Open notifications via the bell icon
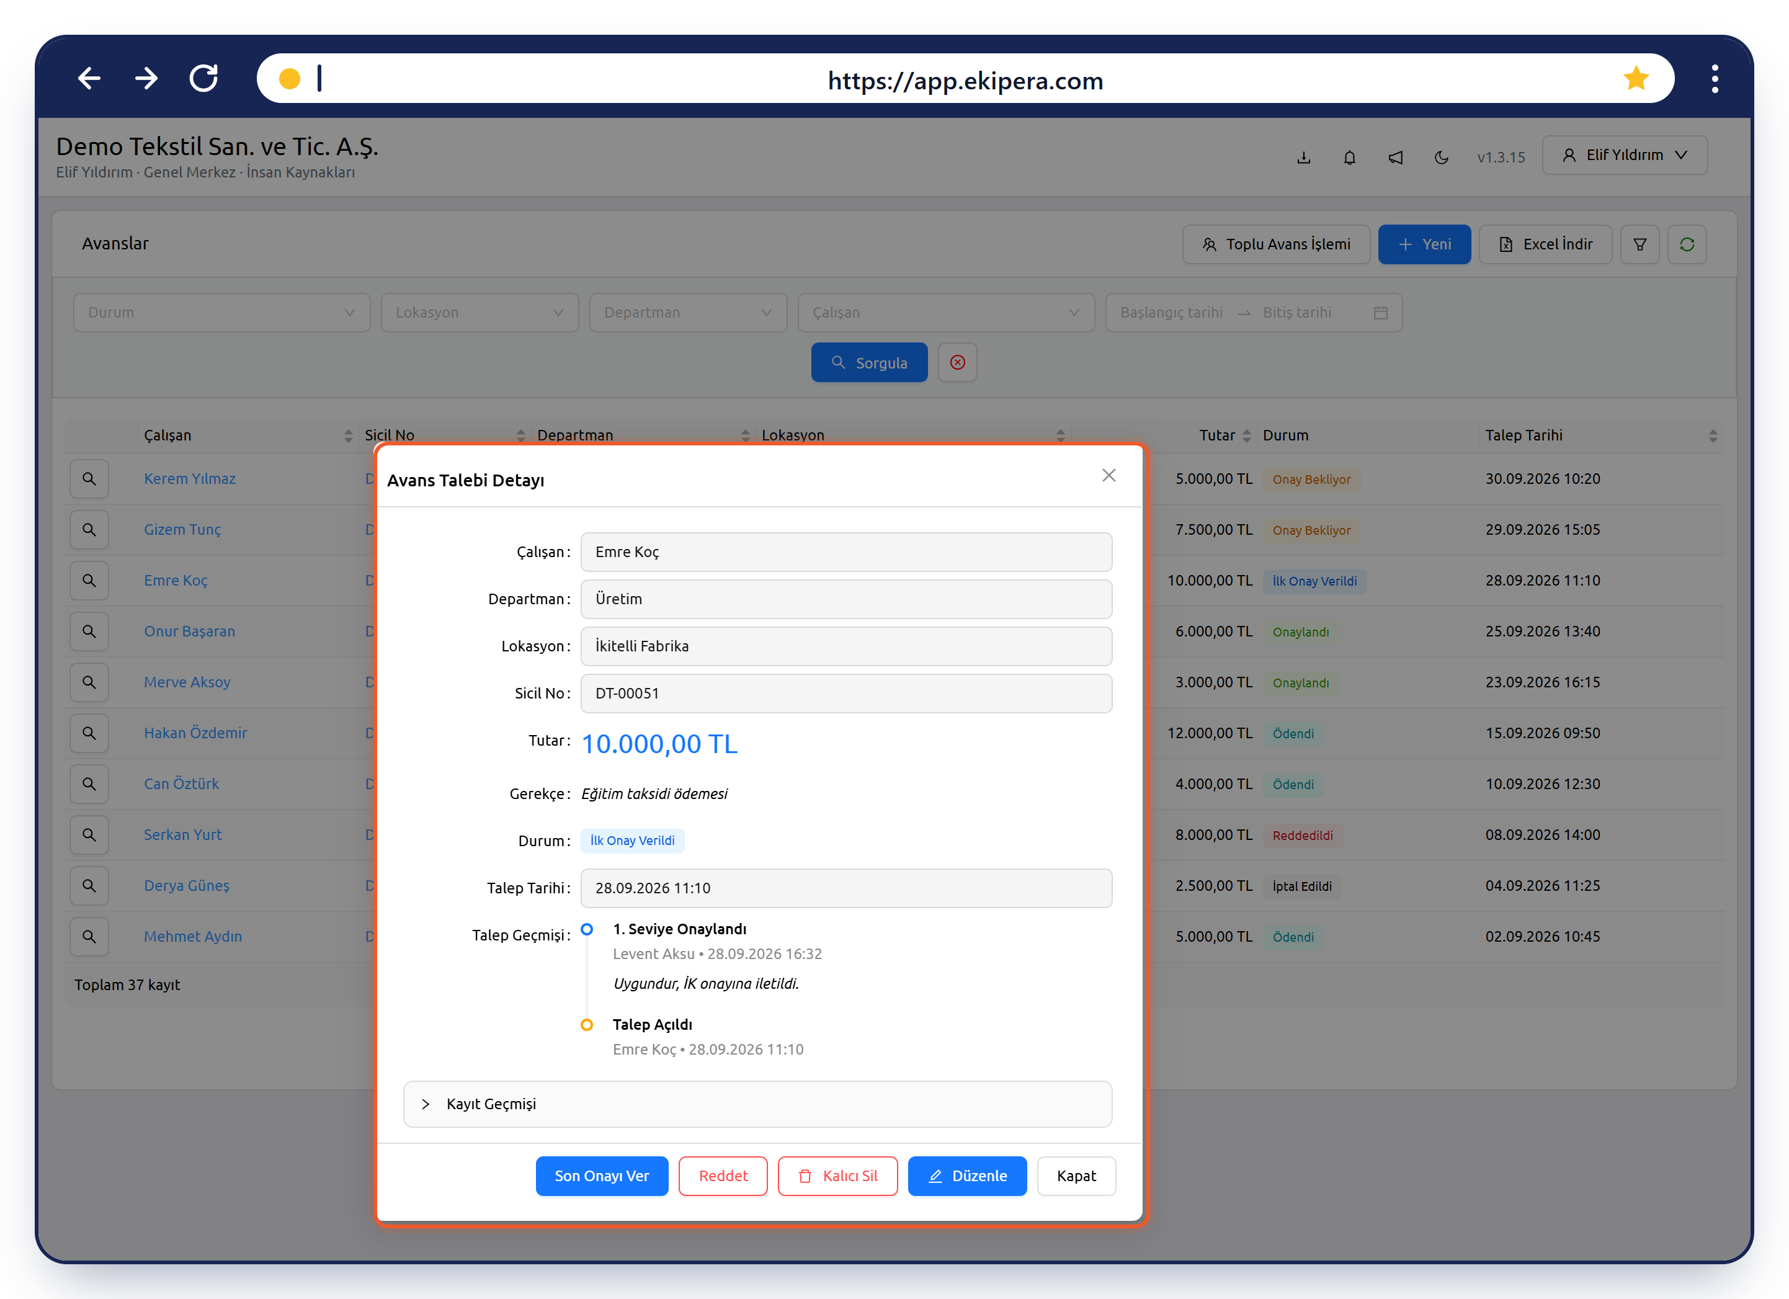This screenshot has height=1299, width=1789. coord(1350,157)
